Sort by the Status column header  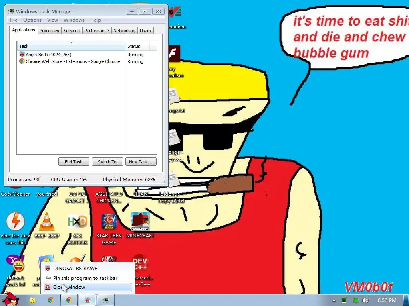click(137, 46)
